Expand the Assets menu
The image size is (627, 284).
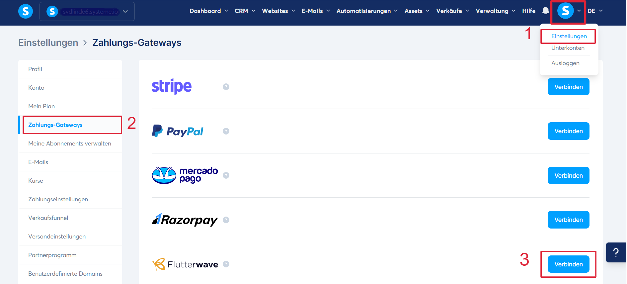[x=417, y=11]
